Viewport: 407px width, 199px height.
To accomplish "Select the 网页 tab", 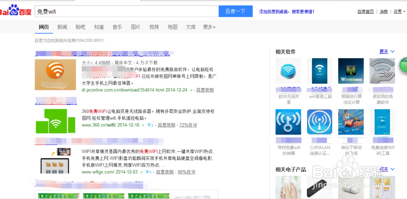I will pyautogui.click(x=44, y=27).
